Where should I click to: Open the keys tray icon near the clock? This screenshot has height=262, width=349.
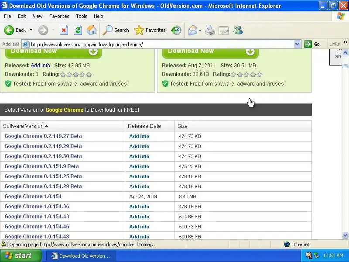pos(308,255)
